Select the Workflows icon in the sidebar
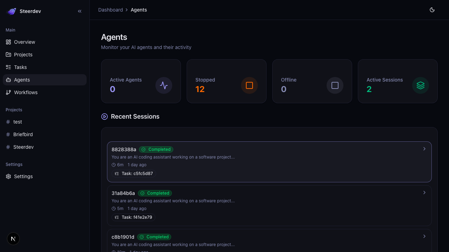This screenshot has height=252, width=449. (x=8, y=92)
